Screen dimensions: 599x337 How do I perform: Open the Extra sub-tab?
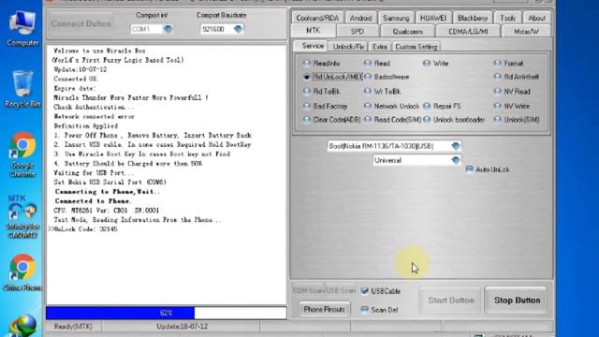(x=379, y=47)
